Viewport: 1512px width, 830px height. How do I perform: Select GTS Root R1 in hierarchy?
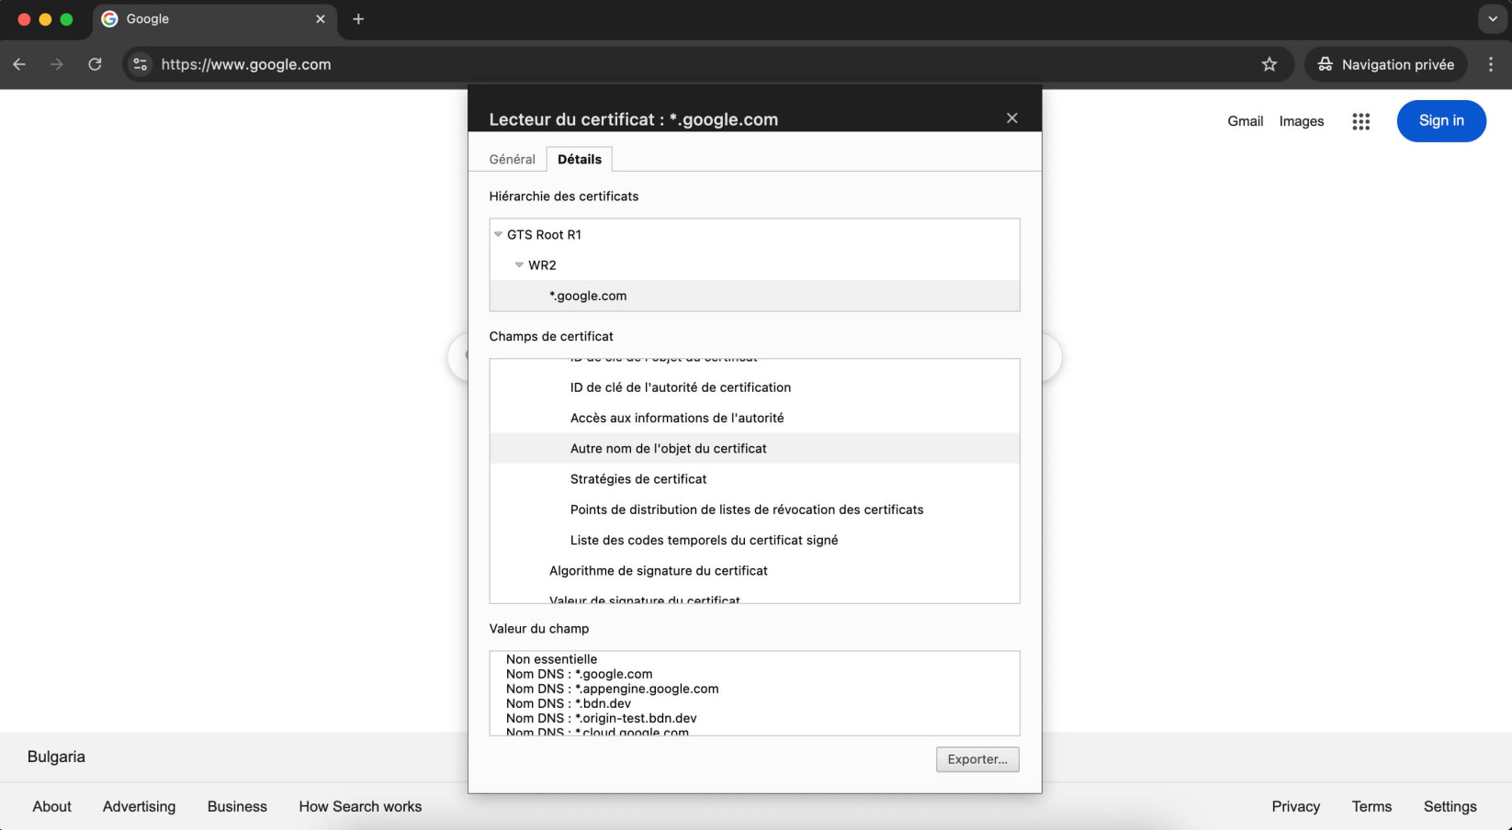click(544, 235)
